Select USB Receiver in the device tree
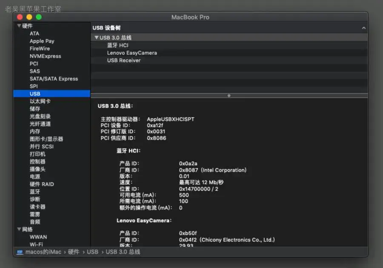Image resolution: width=383 pixels, height=268 pixels. (123, 60)
